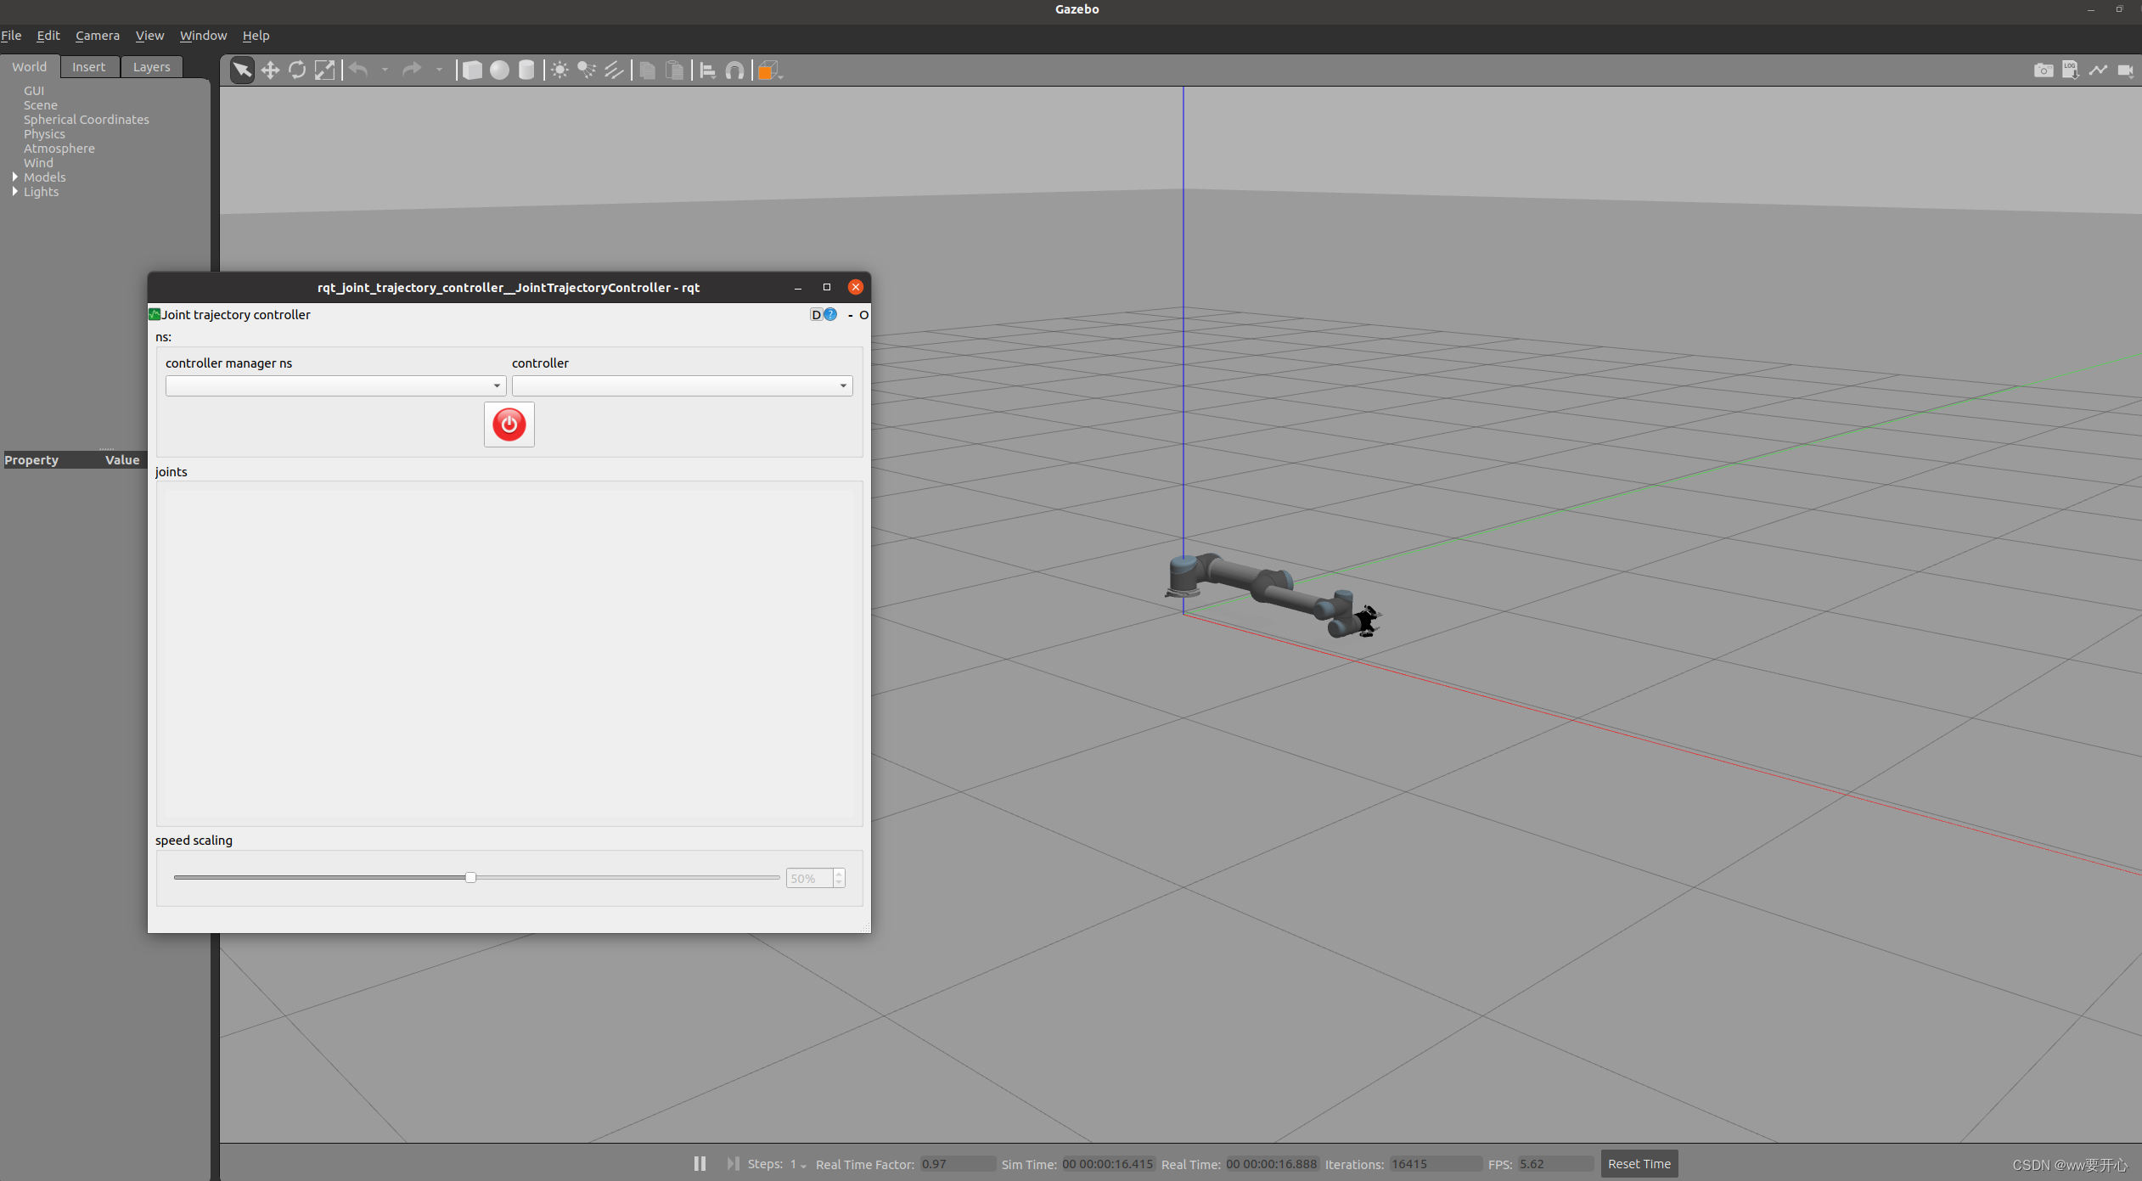The image size is (2142, 1181).
Task: Toggle the red controller power button
Action: [x=509, y=425]
